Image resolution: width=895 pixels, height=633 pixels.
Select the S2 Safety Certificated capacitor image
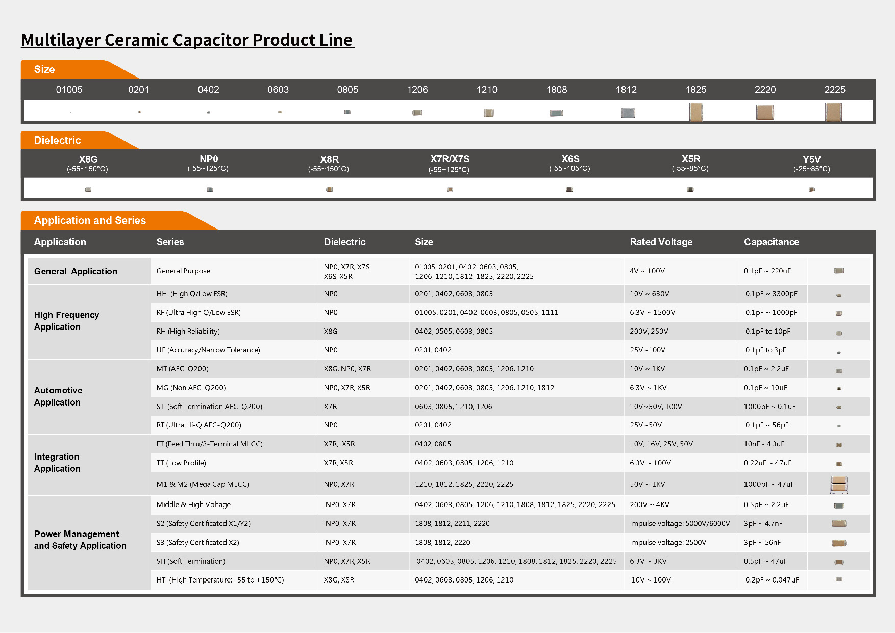(838, 523)
